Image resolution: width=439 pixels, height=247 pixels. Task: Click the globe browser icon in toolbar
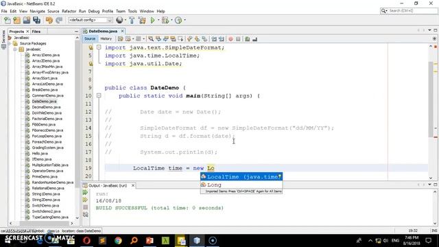tap(119, 20)
